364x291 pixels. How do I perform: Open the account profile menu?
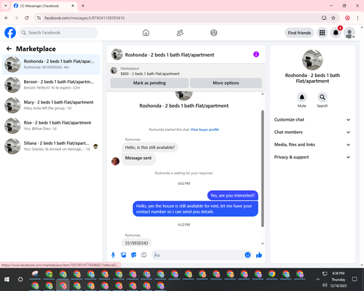pyautogui.click(x=349, y=33)
